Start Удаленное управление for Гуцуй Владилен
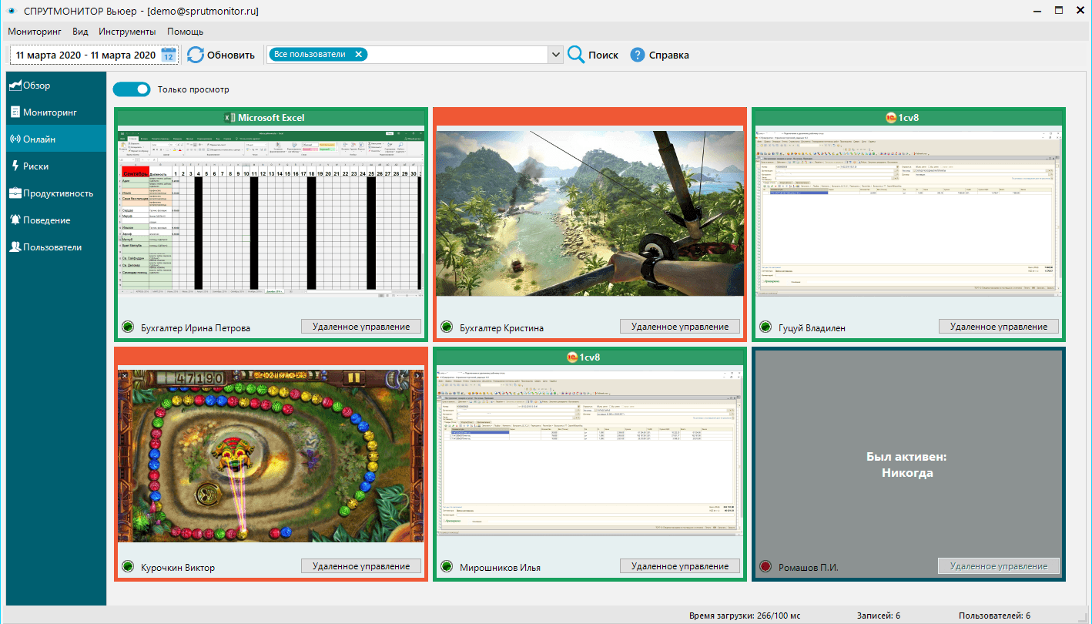This screenshot has width=1092, height=624. [999, 327]
